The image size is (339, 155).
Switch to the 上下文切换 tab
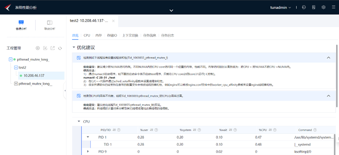click(x=130, y=36)
